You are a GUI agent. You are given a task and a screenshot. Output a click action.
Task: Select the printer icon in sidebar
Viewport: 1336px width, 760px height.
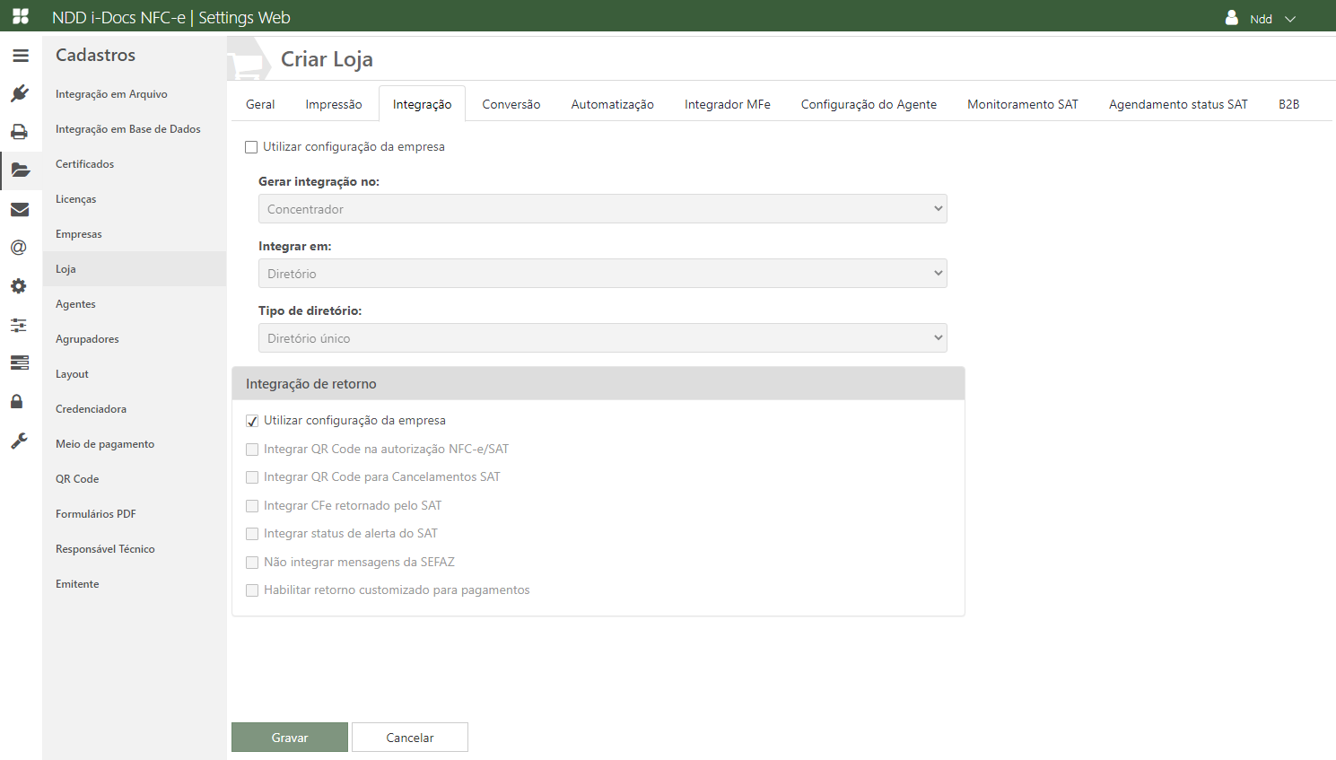(x=20, y=132)
